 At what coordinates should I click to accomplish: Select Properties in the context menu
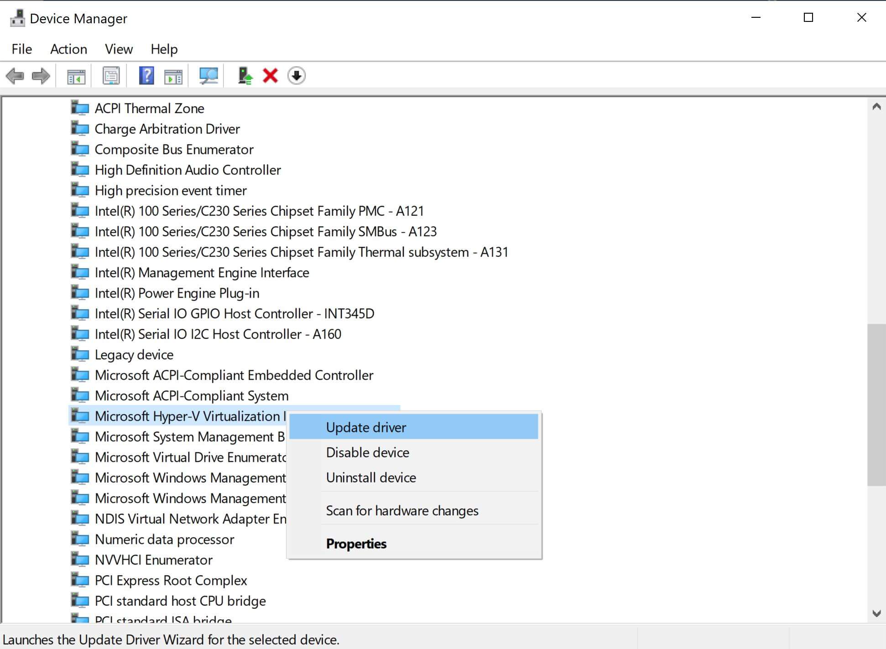click(x=356, y=544)
